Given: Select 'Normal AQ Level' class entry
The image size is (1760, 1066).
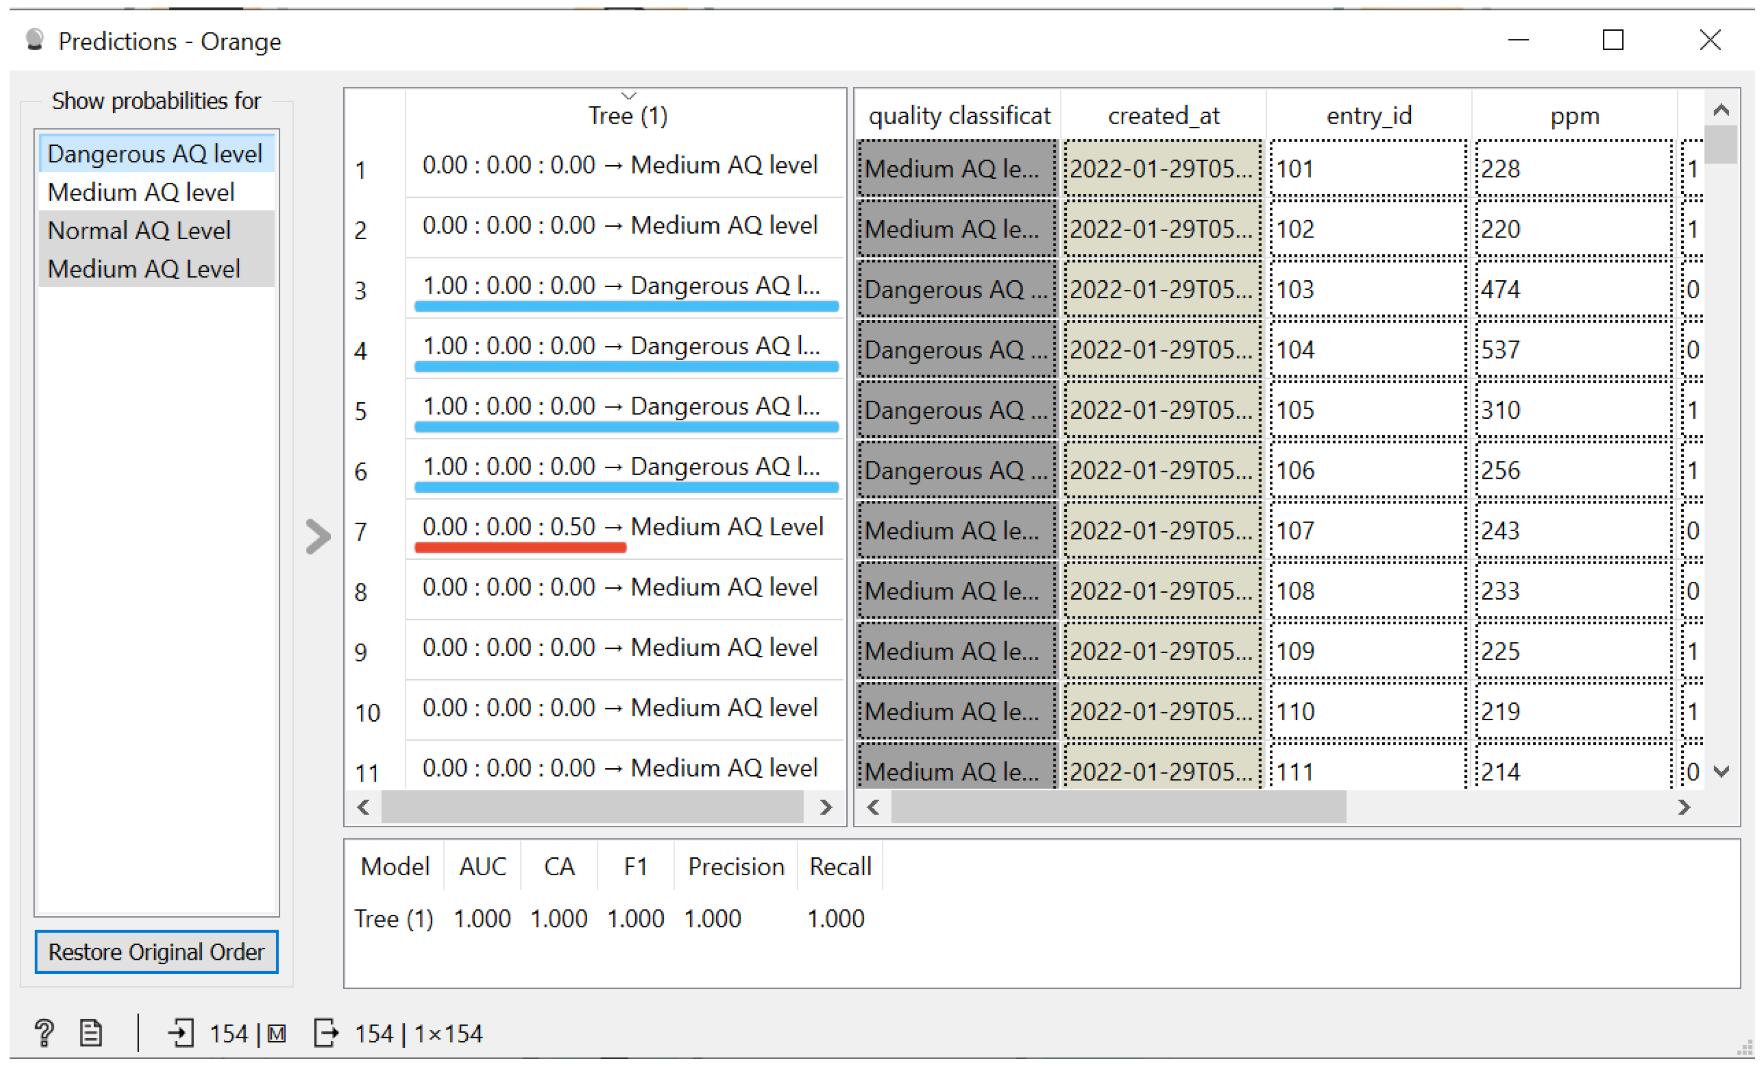Looking at the screenshot, I should tap(139, 231).
